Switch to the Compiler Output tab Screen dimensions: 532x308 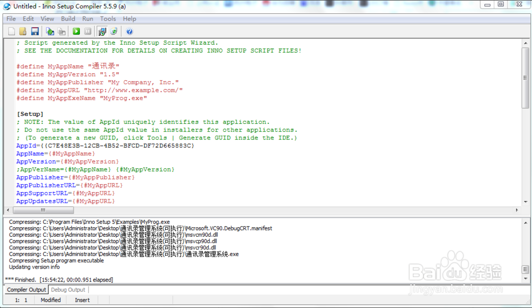point(26,290)
